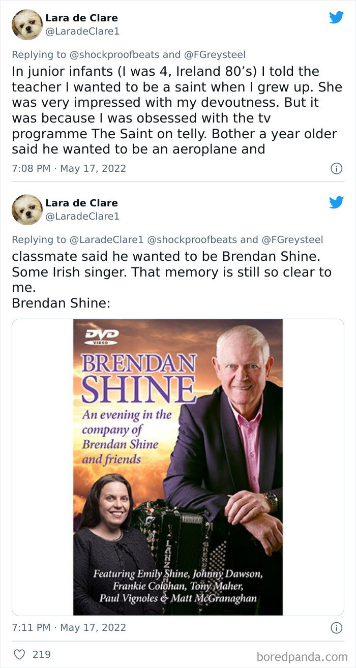
Task: Open the Lara de Clare name on first tweet
Action: tap(81, 18)
